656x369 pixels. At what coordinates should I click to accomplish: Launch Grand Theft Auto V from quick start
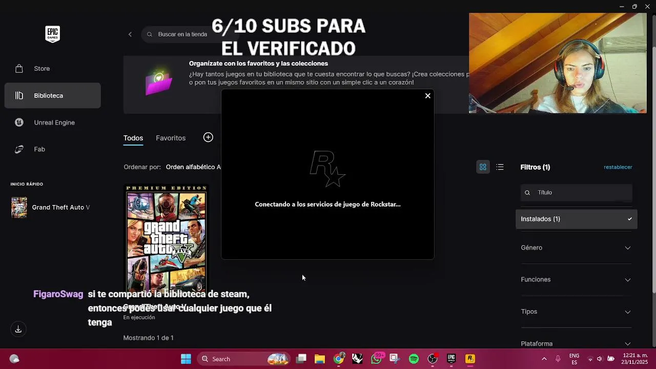point(50,208)
